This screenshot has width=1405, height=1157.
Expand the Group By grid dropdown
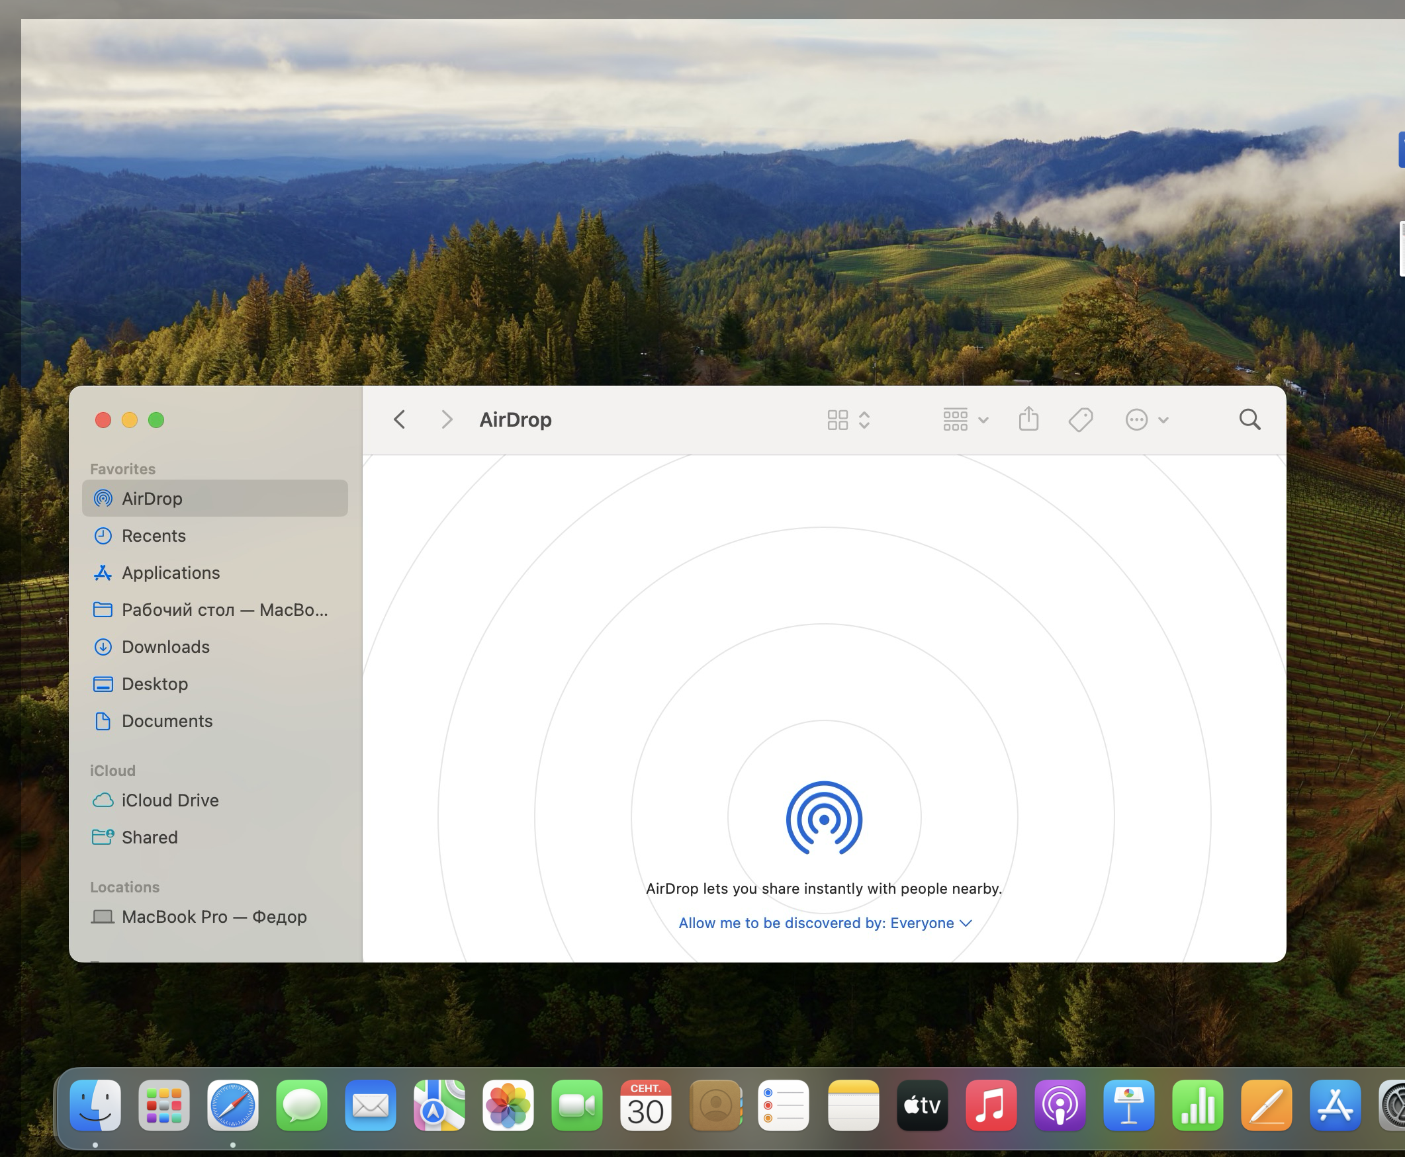965,419
